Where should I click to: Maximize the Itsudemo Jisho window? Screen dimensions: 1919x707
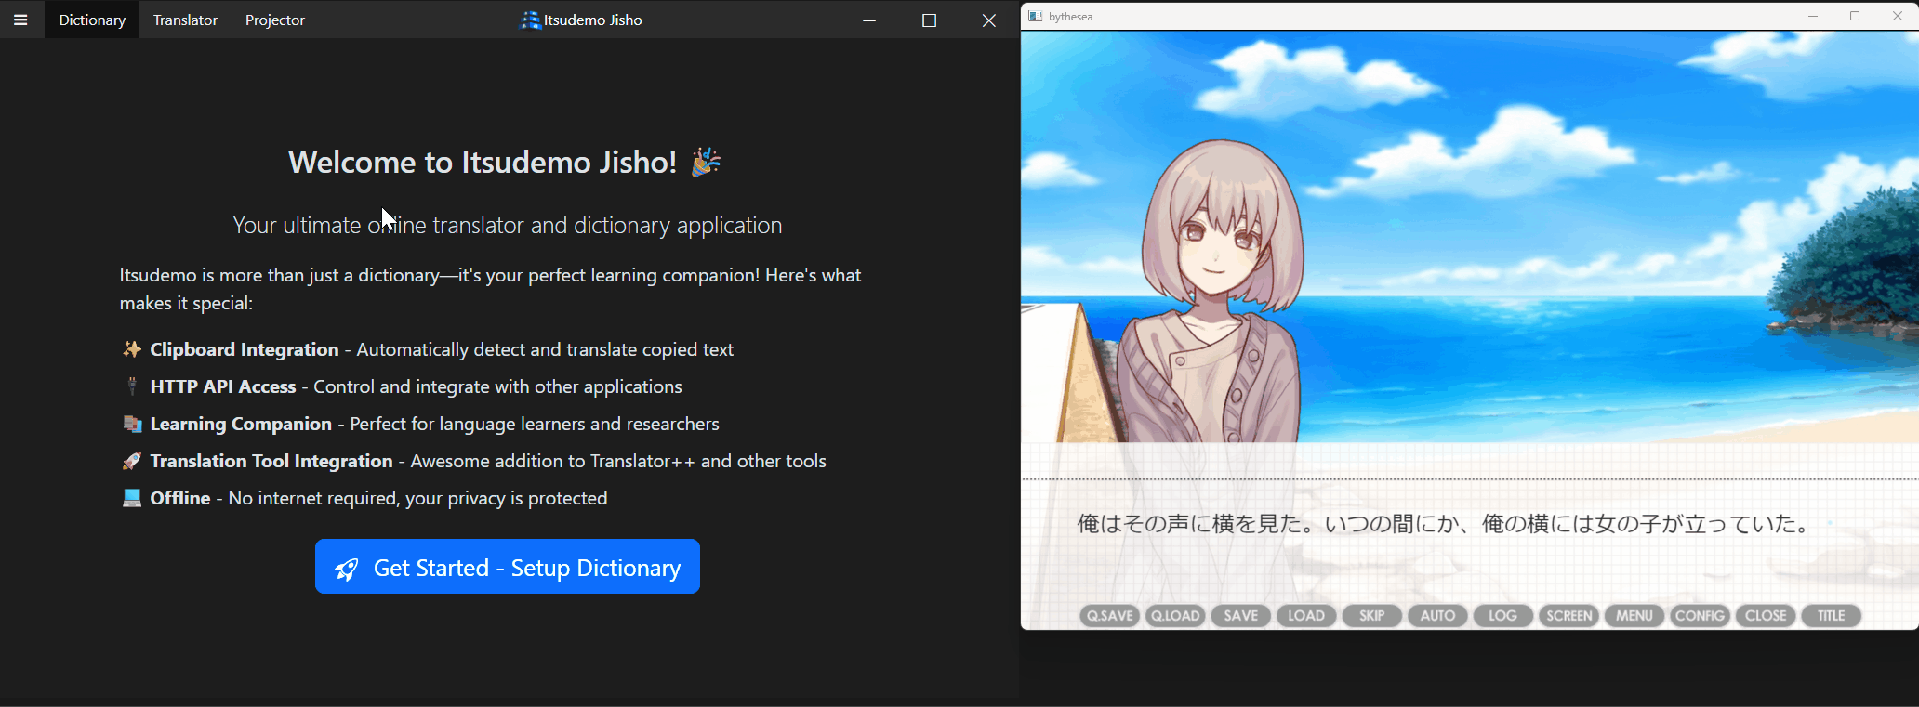click(x=929, y=20)
